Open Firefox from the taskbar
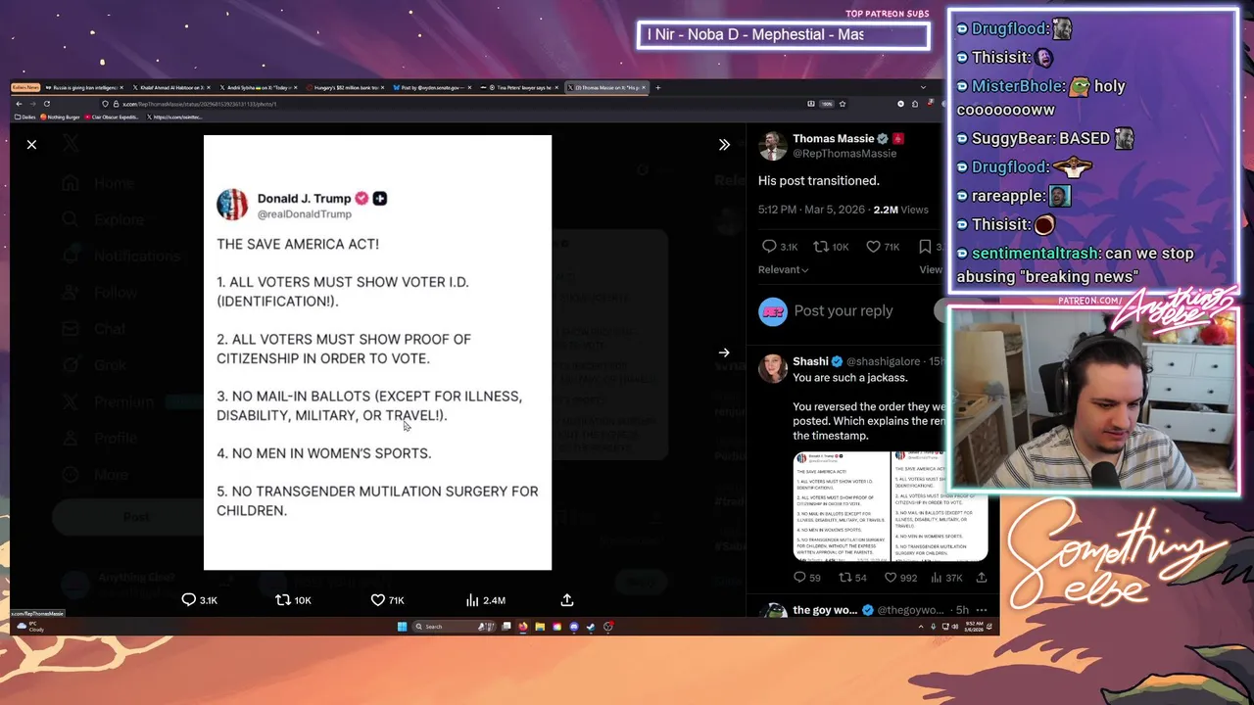 (x=523, y=627)
